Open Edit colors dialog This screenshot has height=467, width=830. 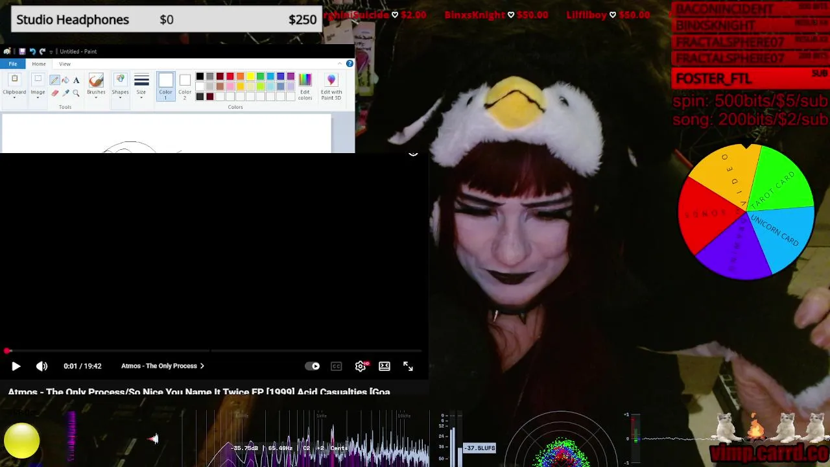[305, 86]
